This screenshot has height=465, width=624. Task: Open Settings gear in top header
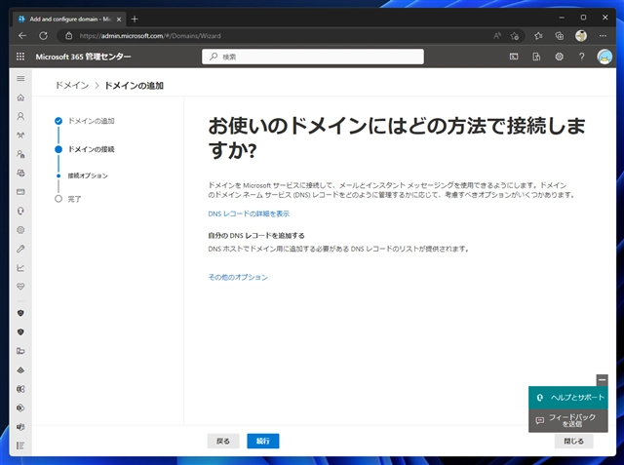click(560, 57)
